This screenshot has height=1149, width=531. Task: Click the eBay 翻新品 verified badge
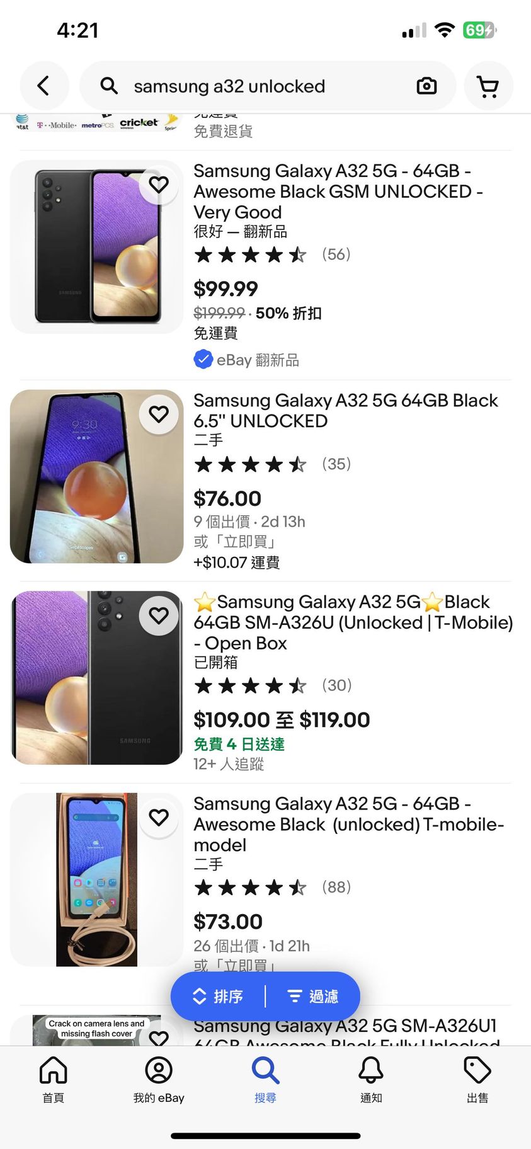[x=246, y=360]
